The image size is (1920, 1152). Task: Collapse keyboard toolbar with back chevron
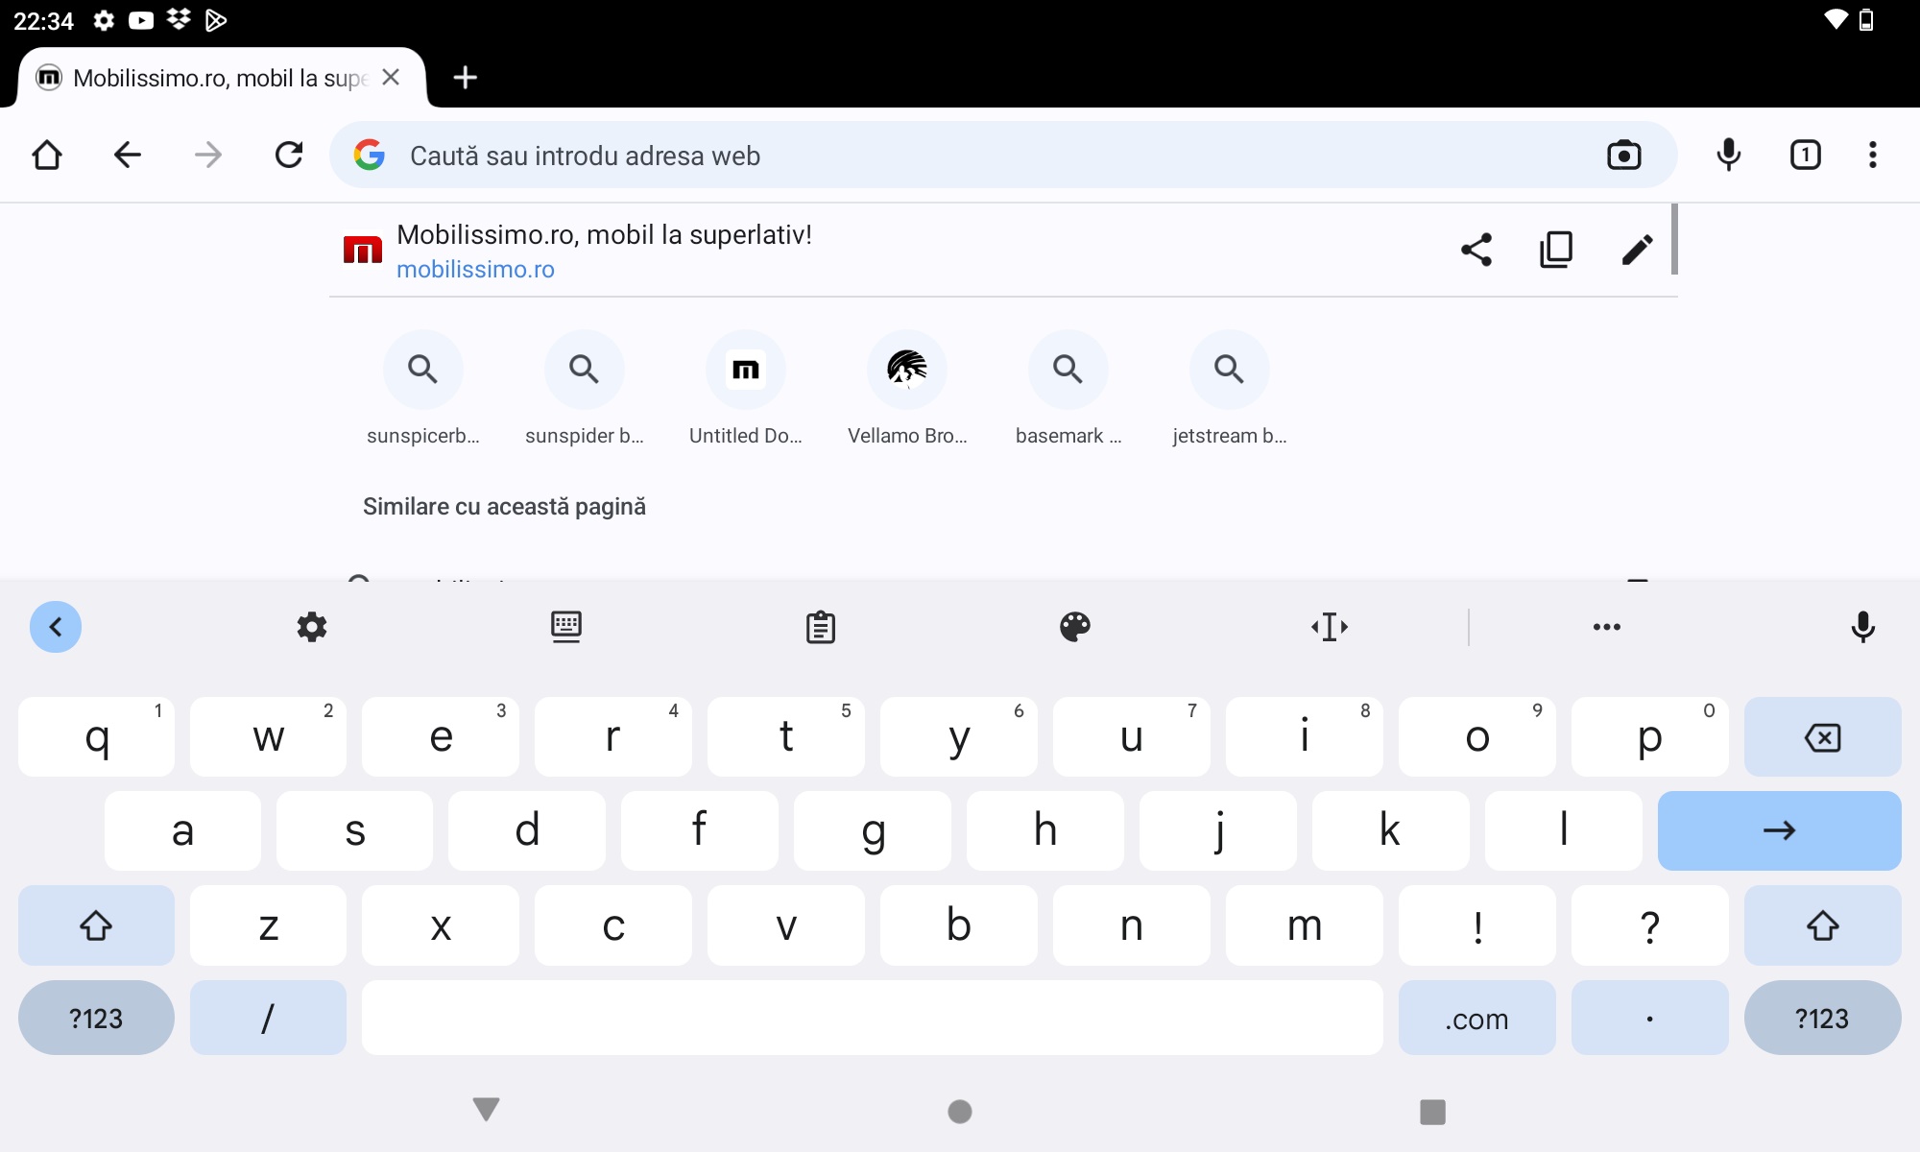(x=56, y=627)
